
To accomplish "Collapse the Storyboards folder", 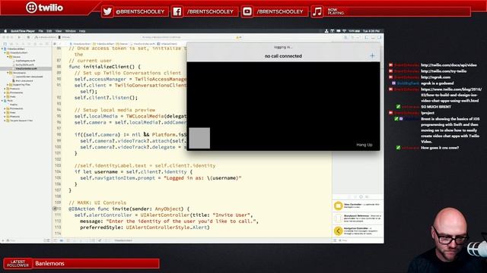I will 8,73.
